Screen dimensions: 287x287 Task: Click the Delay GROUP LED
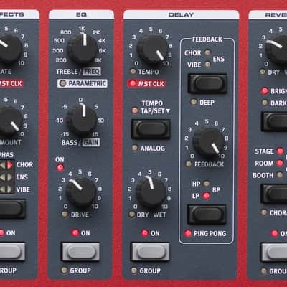click(134, 270)
